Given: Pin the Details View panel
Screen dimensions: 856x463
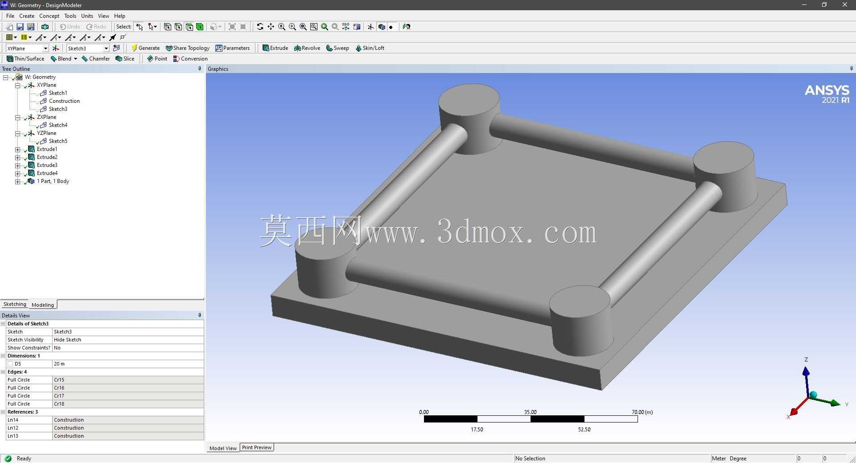Looking at the screenshot, I should 200,315.
